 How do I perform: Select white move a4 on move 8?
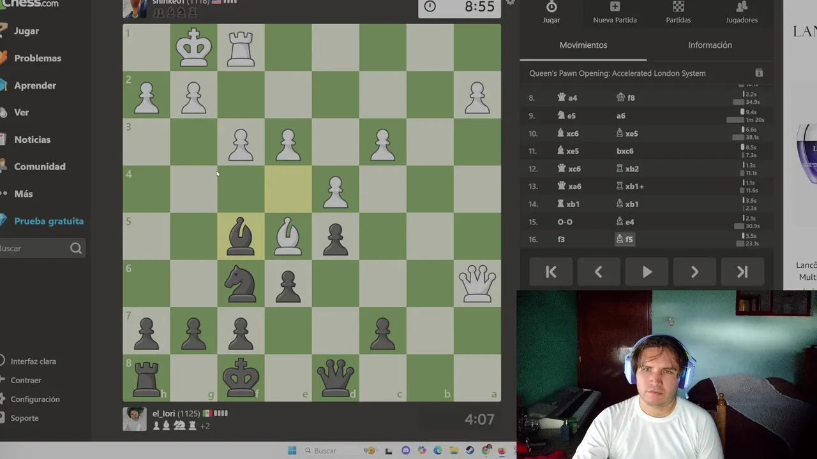tap(567, 98)
